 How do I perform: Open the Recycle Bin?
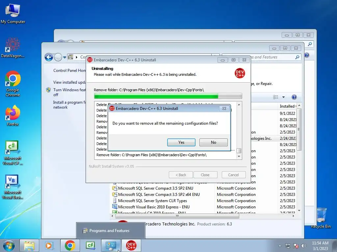(x=321, y=218)
